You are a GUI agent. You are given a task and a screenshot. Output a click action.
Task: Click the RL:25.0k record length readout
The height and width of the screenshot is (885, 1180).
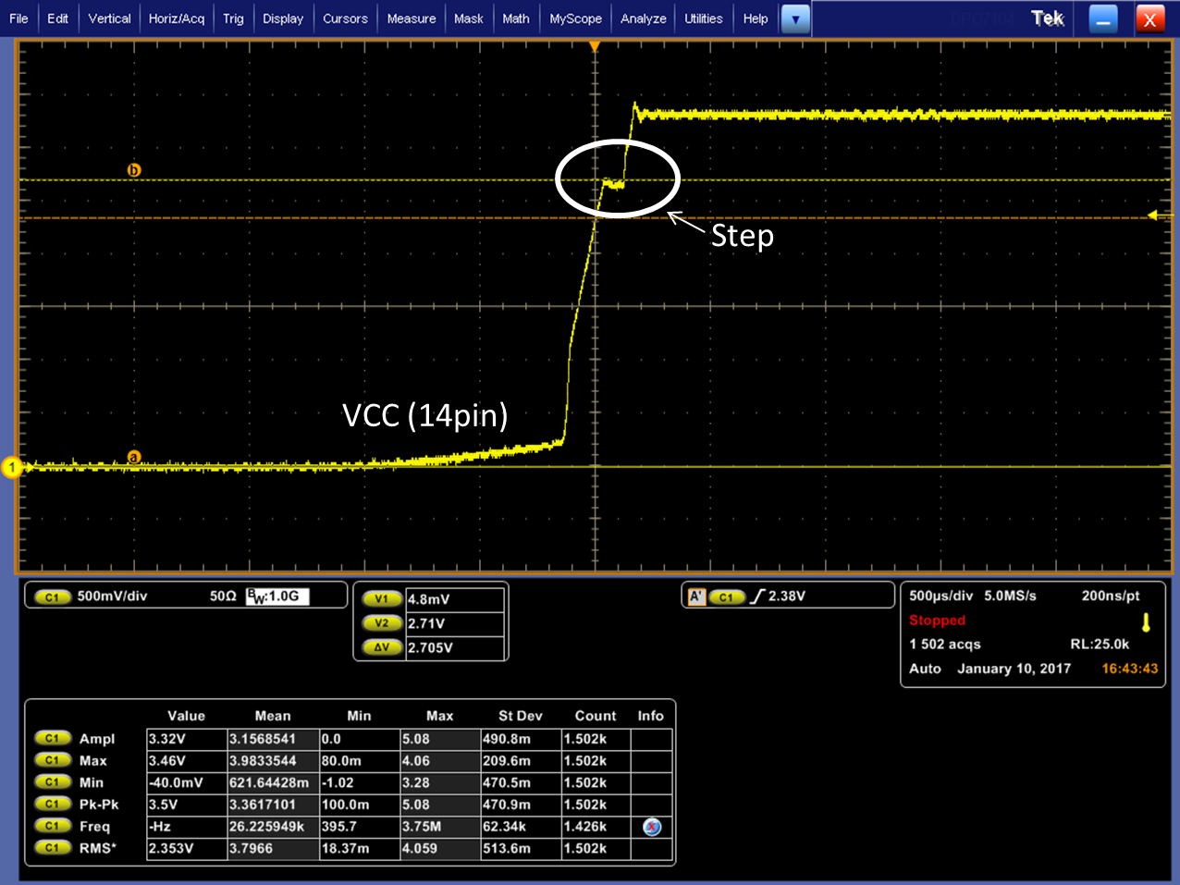point(1100,645)
